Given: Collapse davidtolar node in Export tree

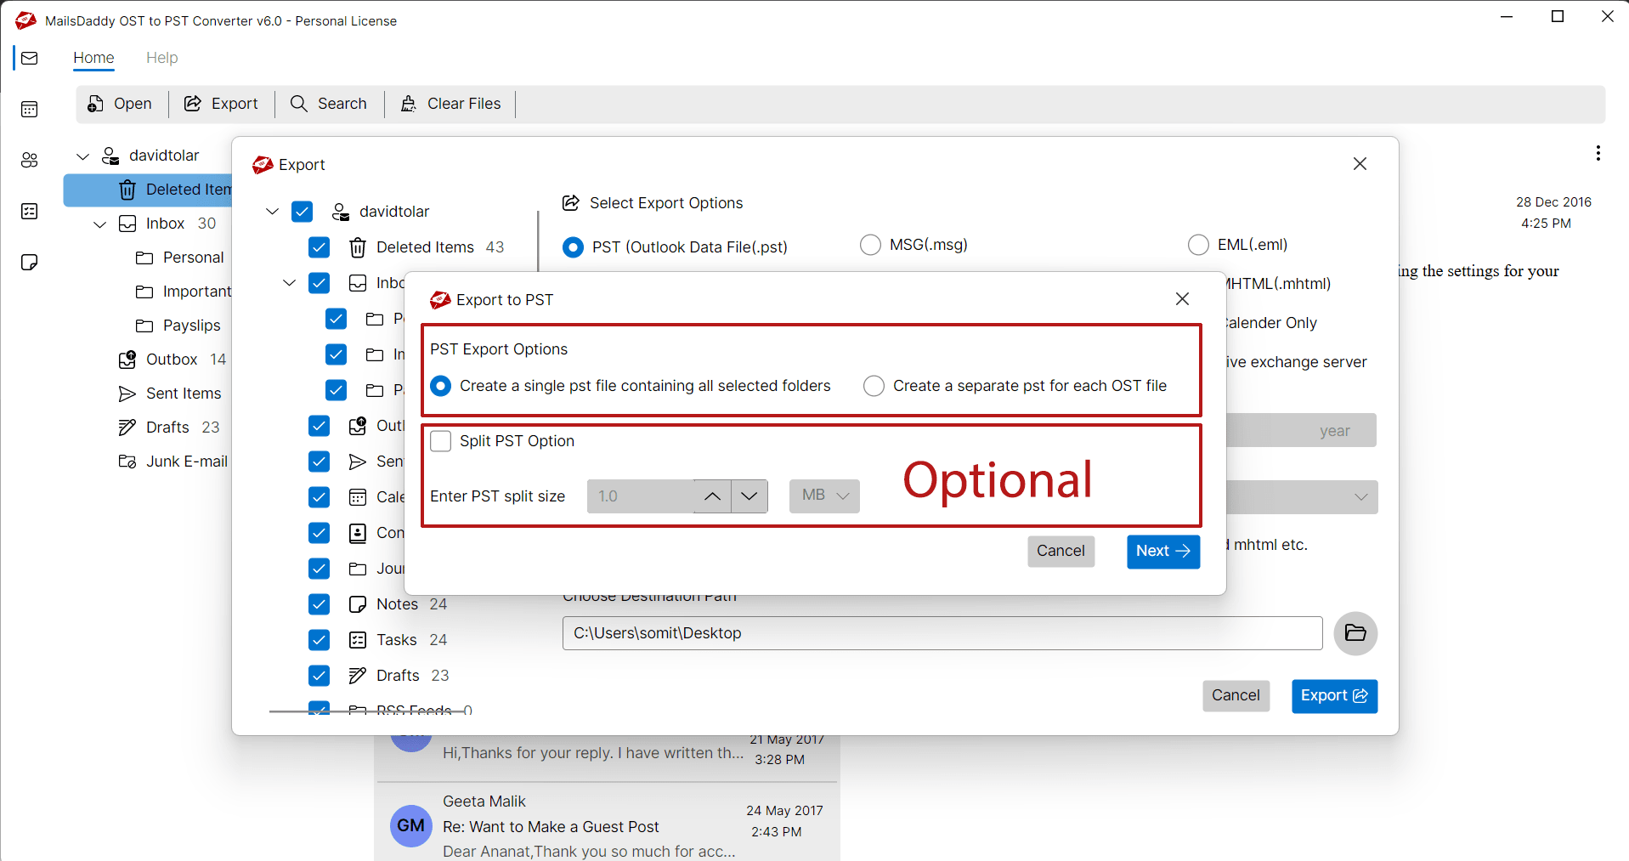Looking at the screenshot, I should click(x=272, y=212).
